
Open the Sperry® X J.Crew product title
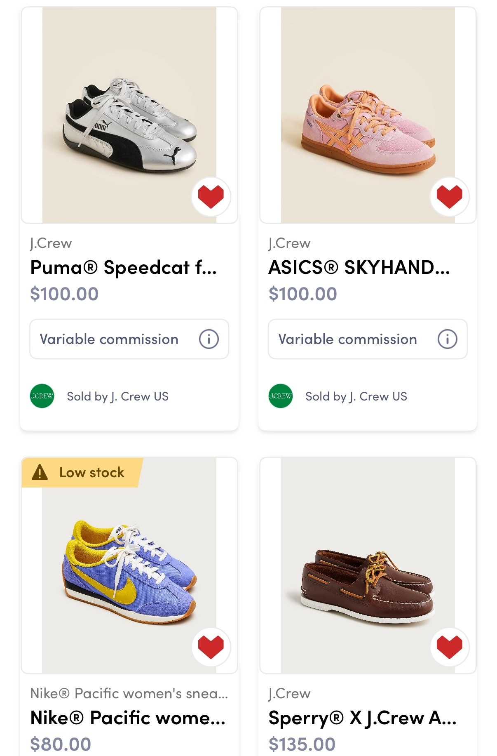(x=363, y=718)
